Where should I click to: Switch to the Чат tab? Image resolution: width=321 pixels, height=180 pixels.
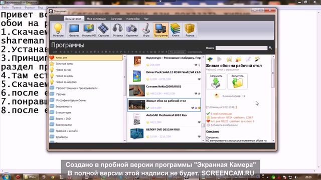click(146, 19)
